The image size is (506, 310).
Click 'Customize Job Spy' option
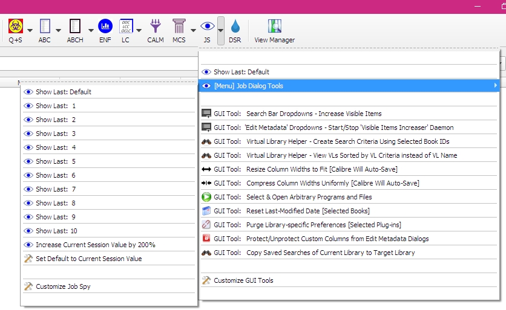pyautogui.click(x=63, y=286)
